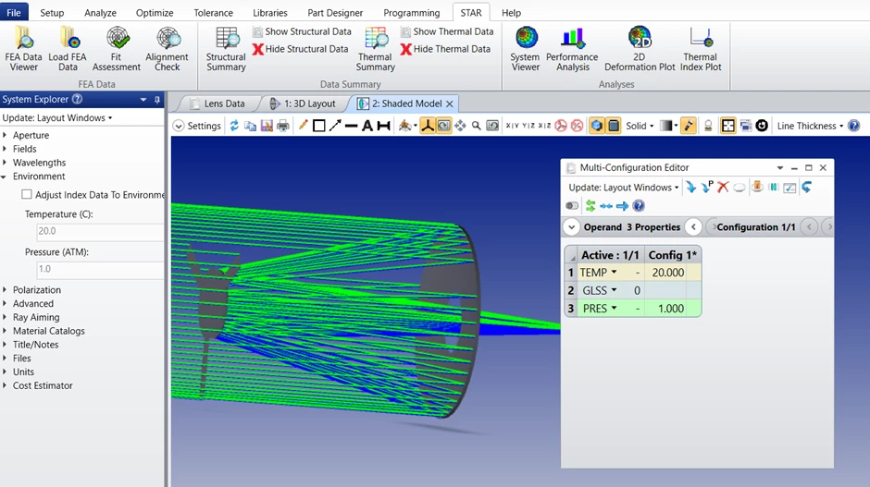Switch to the Analyze ribbon tab
Screen dimensions: 870x487
click(x=100, y=12)
